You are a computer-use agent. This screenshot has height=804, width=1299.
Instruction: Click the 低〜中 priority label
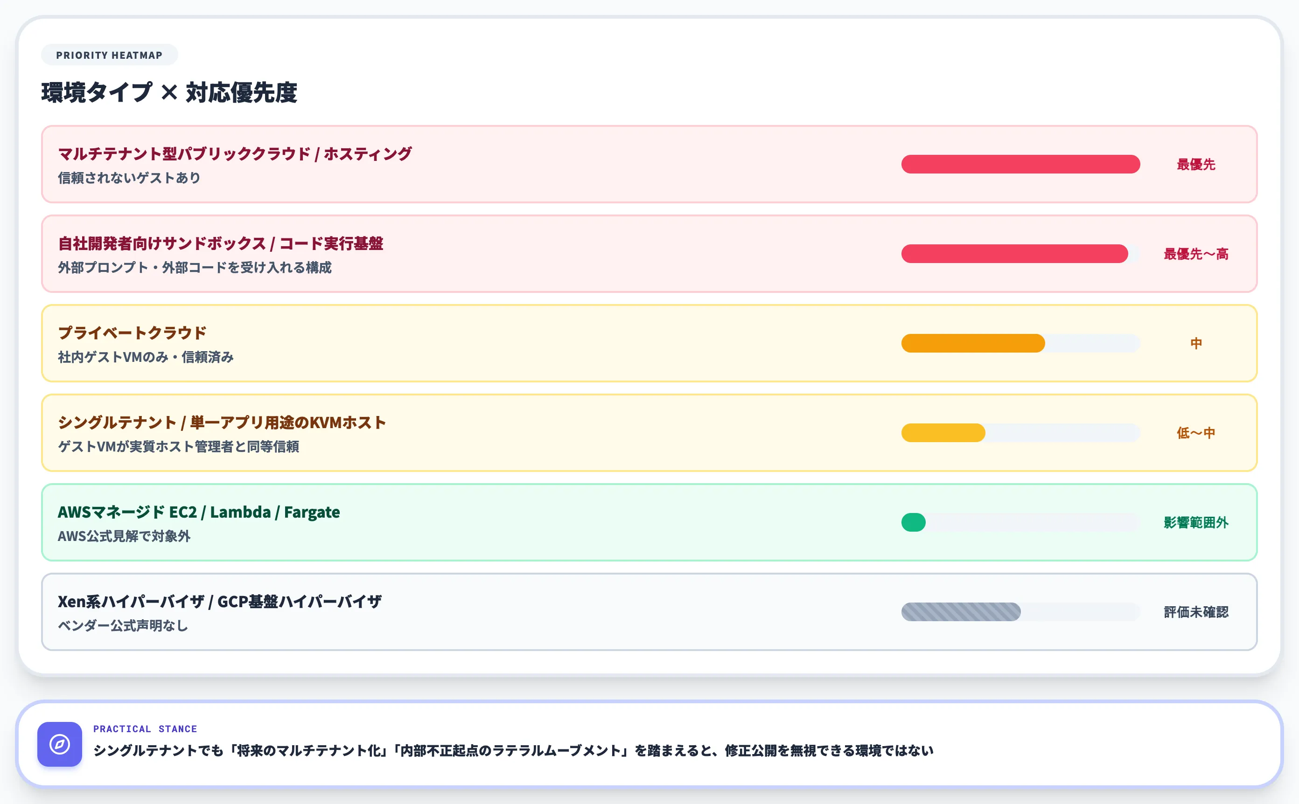pyautogui.click(x=1196, y=433)
